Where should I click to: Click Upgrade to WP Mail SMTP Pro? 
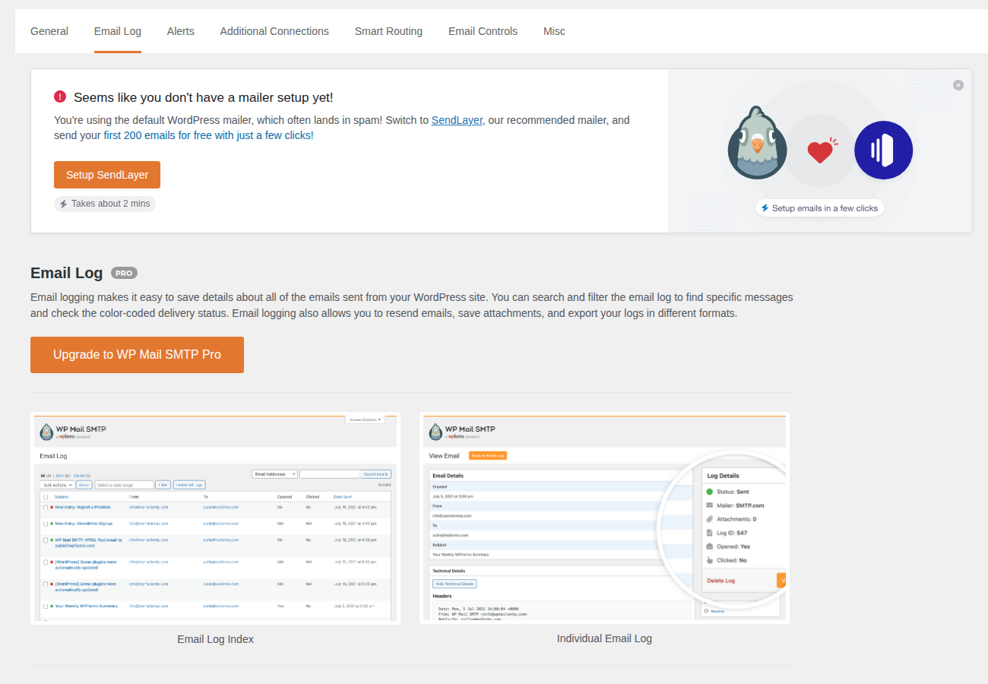click(137, 355)
